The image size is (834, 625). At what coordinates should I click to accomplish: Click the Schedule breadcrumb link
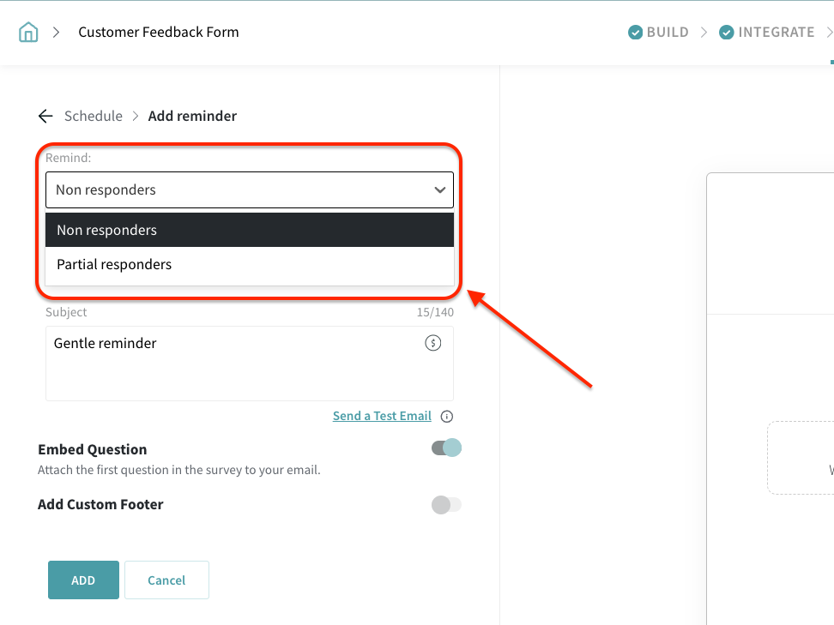tap(94, 116)
